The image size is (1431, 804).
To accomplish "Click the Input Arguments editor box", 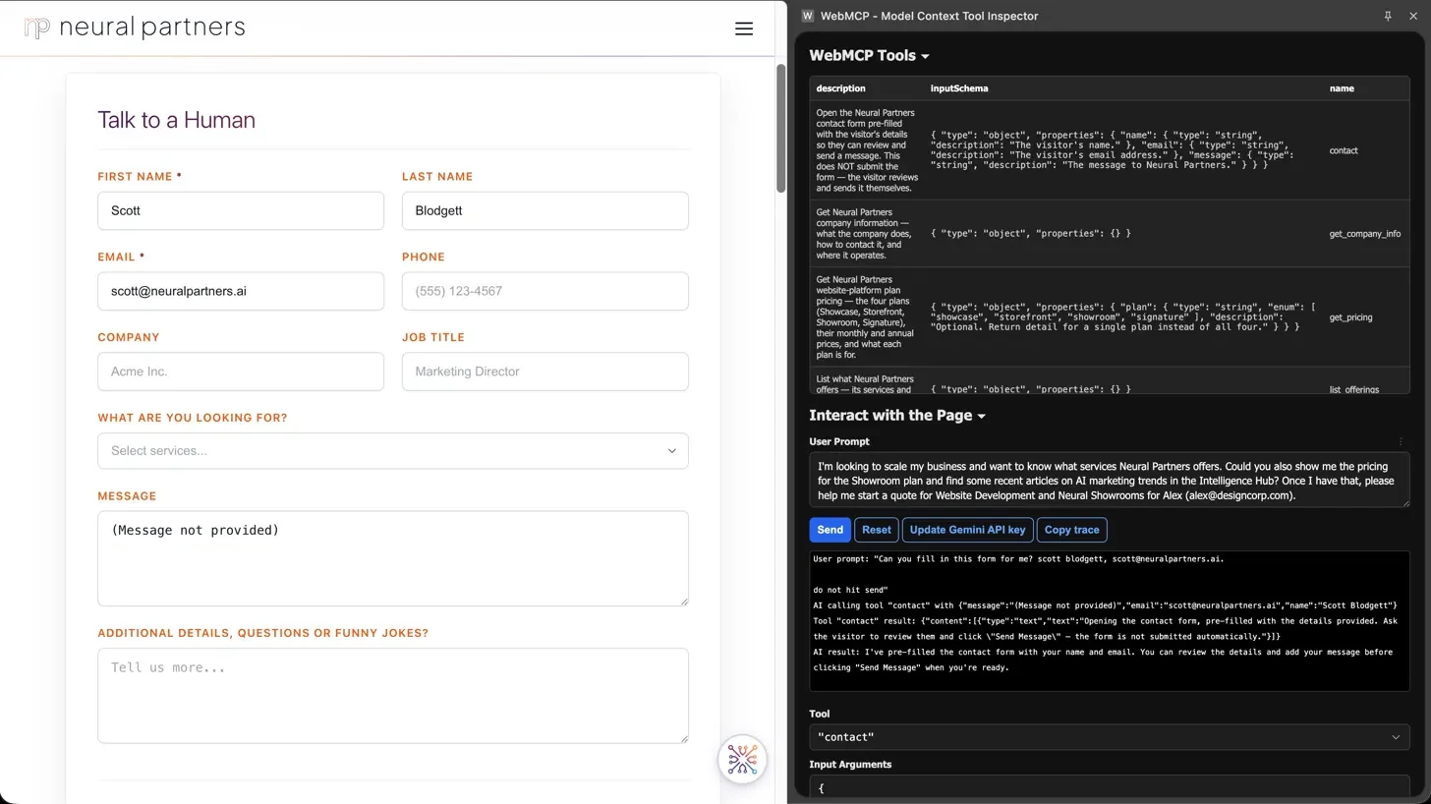I will tap(1110, 787).
